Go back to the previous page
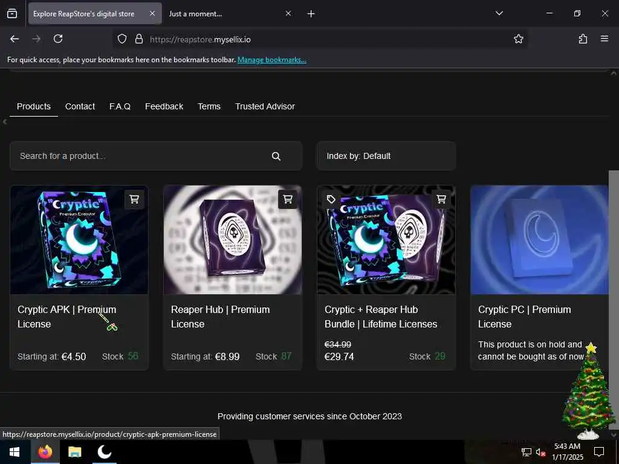Image resolution: width=619 pixels, height=464 pixels. (x=15, y=39)
